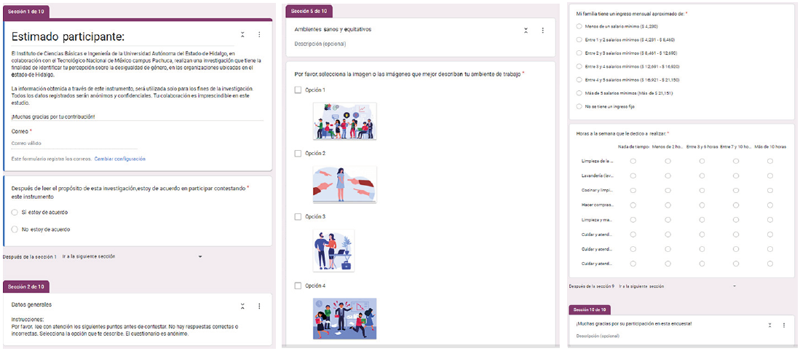Open more options for section 10 thank-you
The width and height of the screenshot is (800, 351).
(784, 325)
